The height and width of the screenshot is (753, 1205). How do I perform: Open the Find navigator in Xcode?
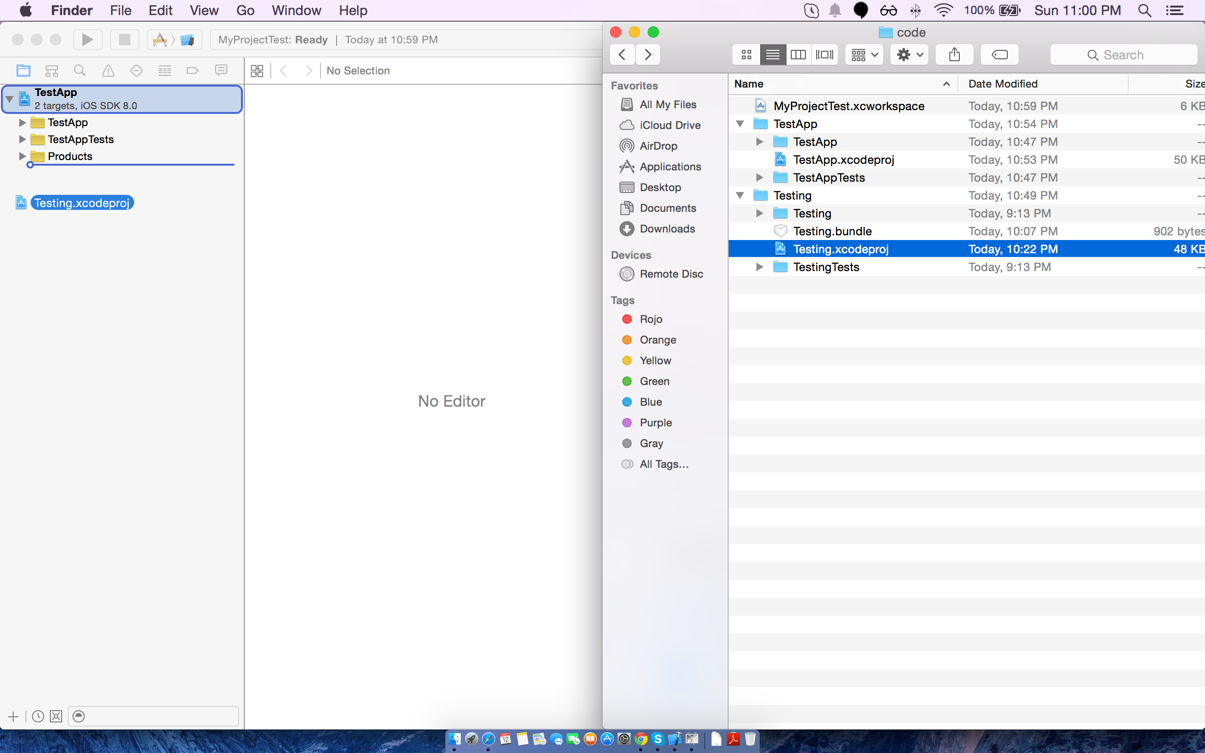(x=80, y=71)
